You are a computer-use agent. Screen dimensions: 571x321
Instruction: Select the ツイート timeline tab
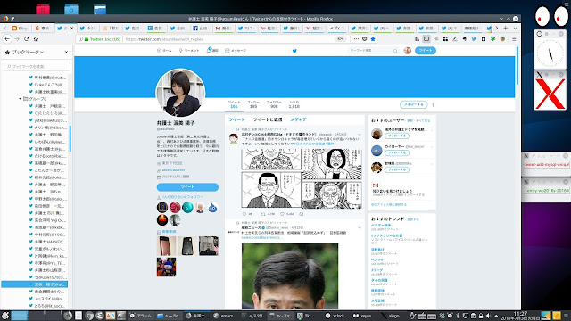pyautogui.click(x=236, y=119)
